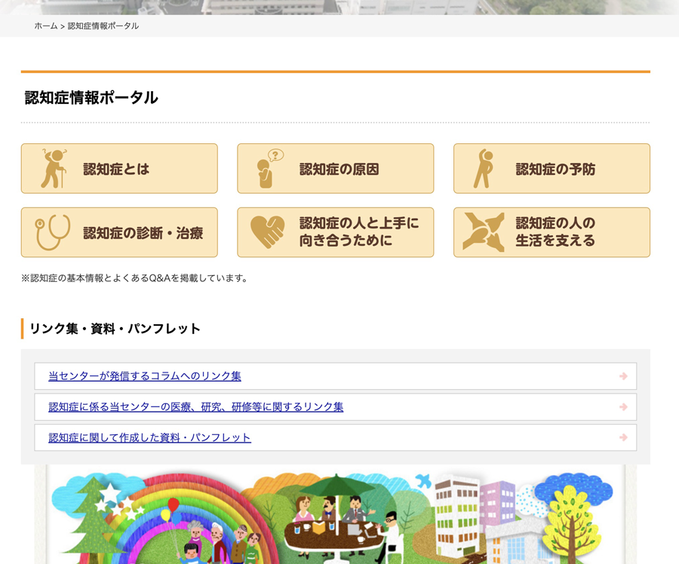Click the elderly person with cane icon
Screen dimensions: 679x564
(54, 168)
